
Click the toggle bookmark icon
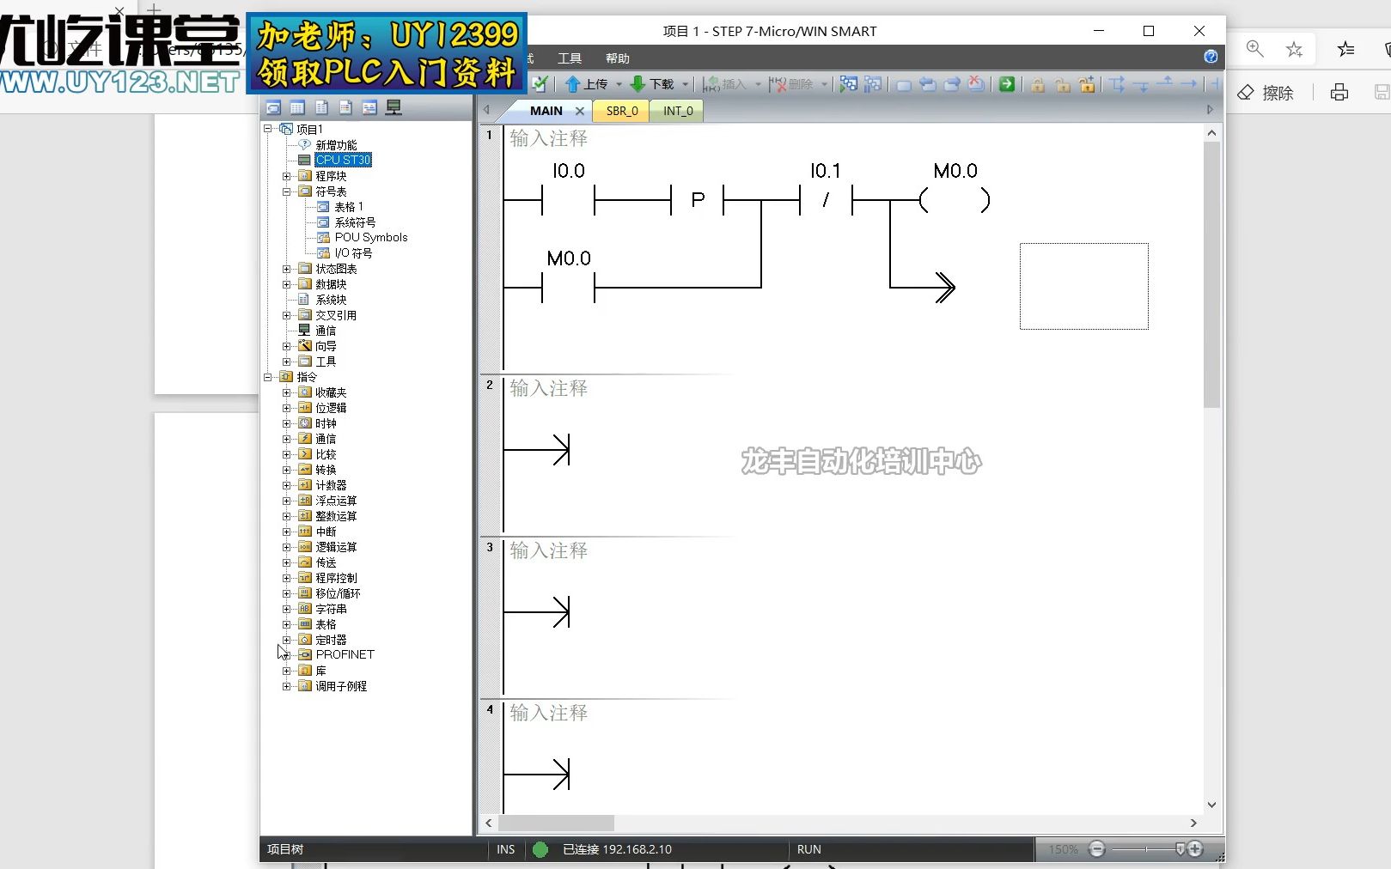904,84
